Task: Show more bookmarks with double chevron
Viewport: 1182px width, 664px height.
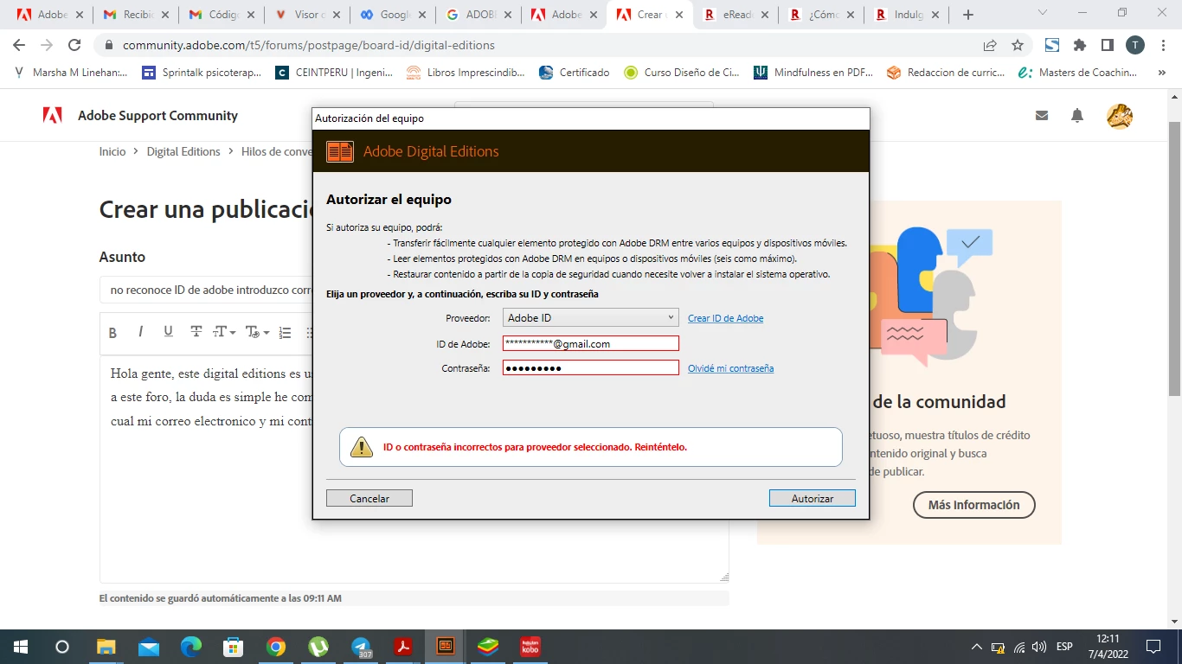Action: [1161, 73]
